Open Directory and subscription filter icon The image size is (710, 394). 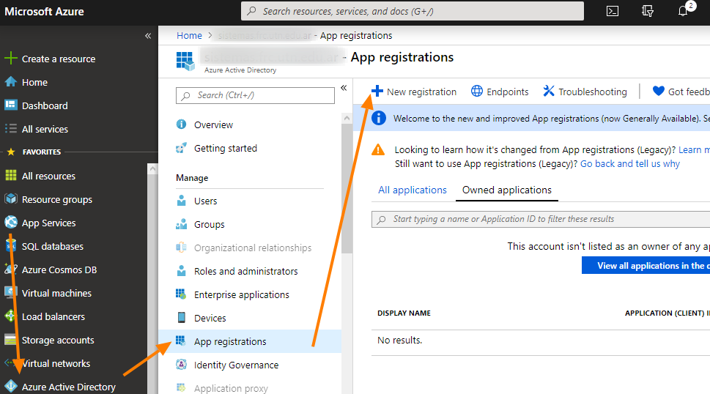click(648, 11)
